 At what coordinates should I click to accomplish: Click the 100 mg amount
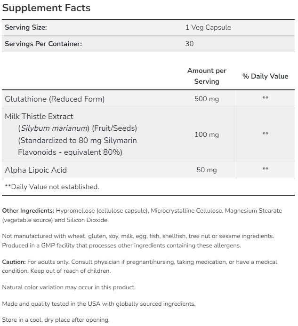coord(207,135)
